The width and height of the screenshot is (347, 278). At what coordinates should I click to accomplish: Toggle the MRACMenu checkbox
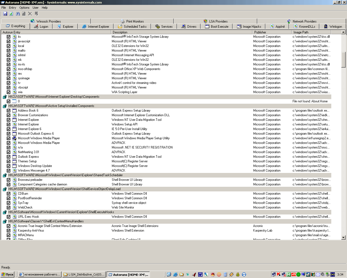click(8, 235)
